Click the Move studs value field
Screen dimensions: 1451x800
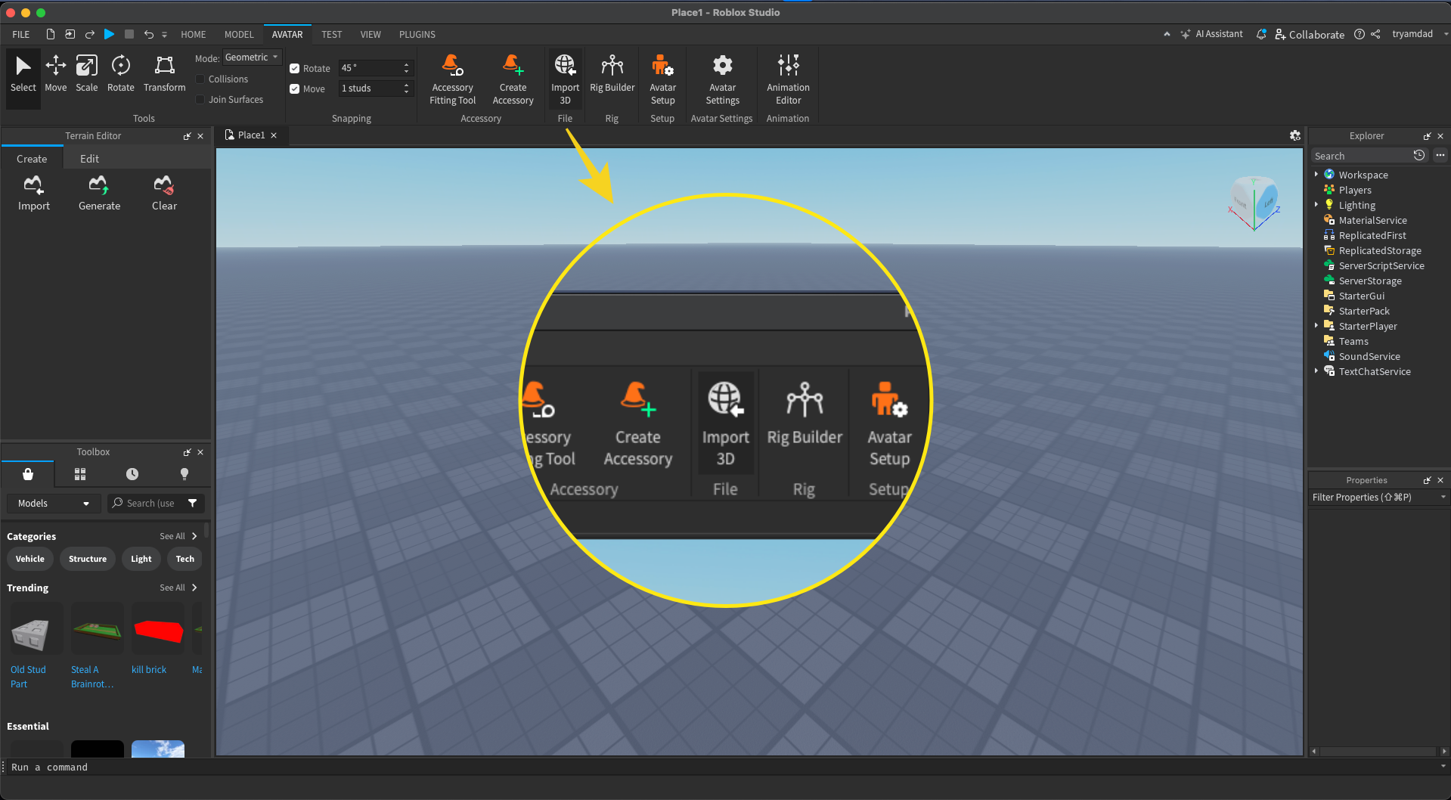click(369, 88)
